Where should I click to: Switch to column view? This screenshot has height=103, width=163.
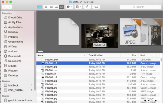(56, 7)
